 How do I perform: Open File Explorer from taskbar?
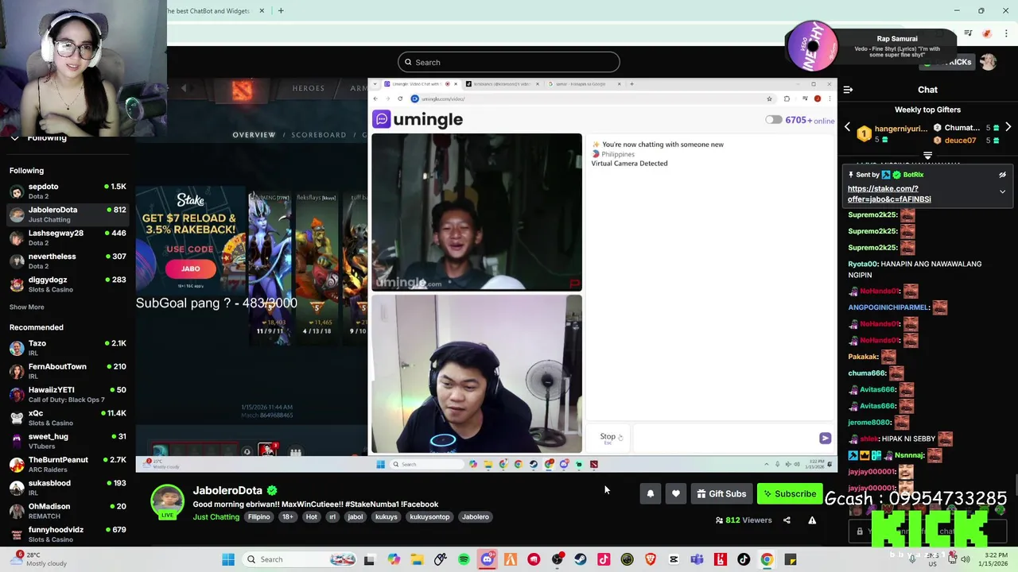[417, 559]
